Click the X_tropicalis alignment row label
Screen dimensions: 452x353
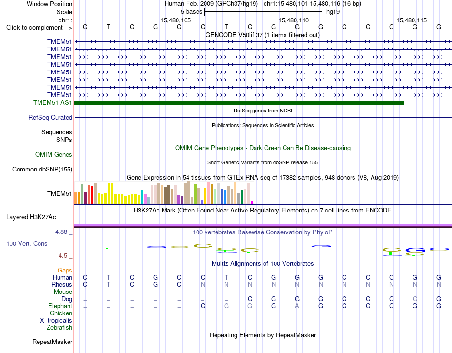[56, 321]
